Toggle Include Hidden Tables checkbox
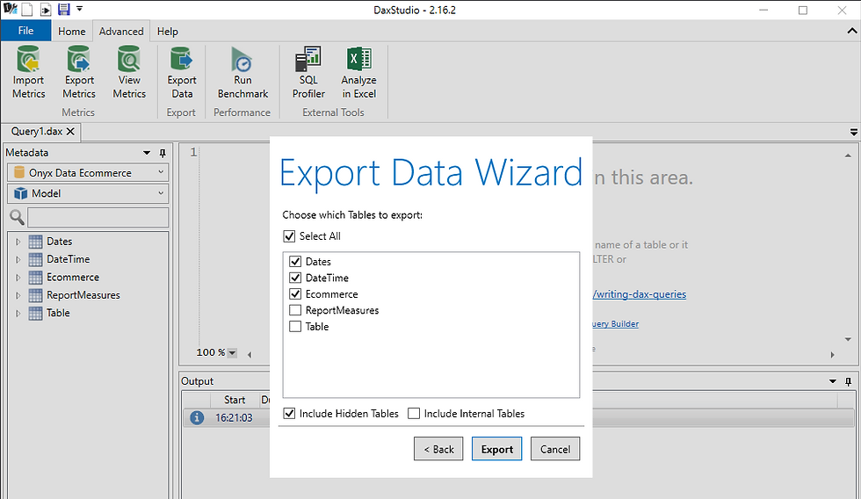The width and height of the screenshot is (861, 499). click(289, 414)
